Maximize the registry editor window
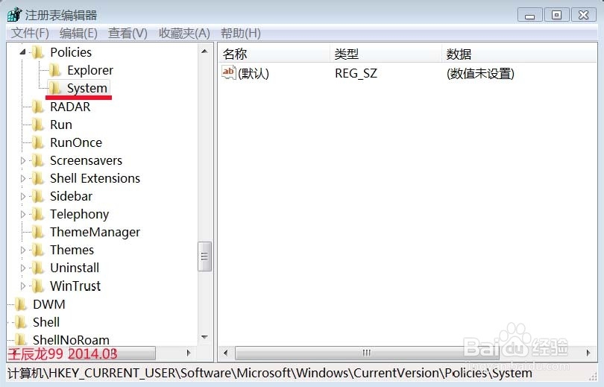Viewport: 604px width, 387px height. point(556,15)
